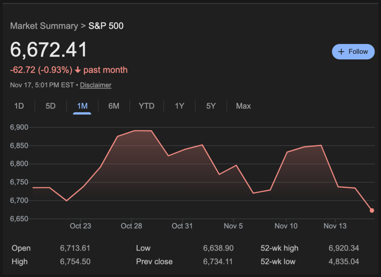The image size is (381, 277).
Task: Click the 6,672.41 index price
Action: (x=49, y=50)
